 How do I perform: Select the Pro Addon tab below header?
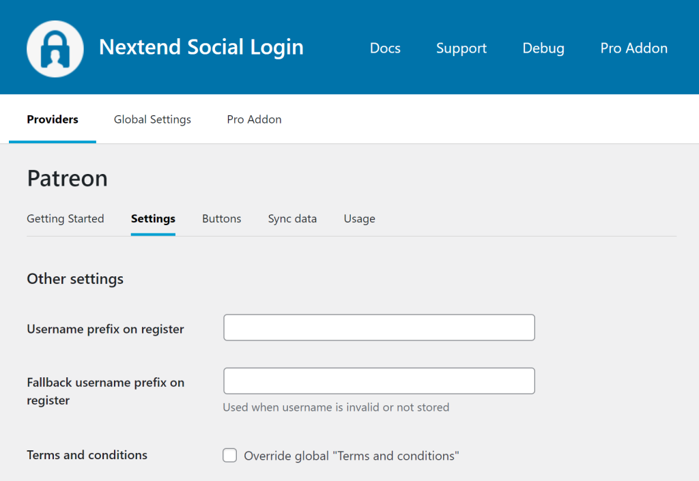254,119
